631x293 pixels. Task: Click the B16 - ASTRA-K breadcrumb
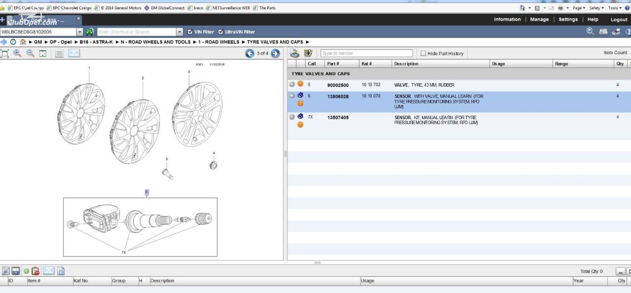click(x=96, y=42)
